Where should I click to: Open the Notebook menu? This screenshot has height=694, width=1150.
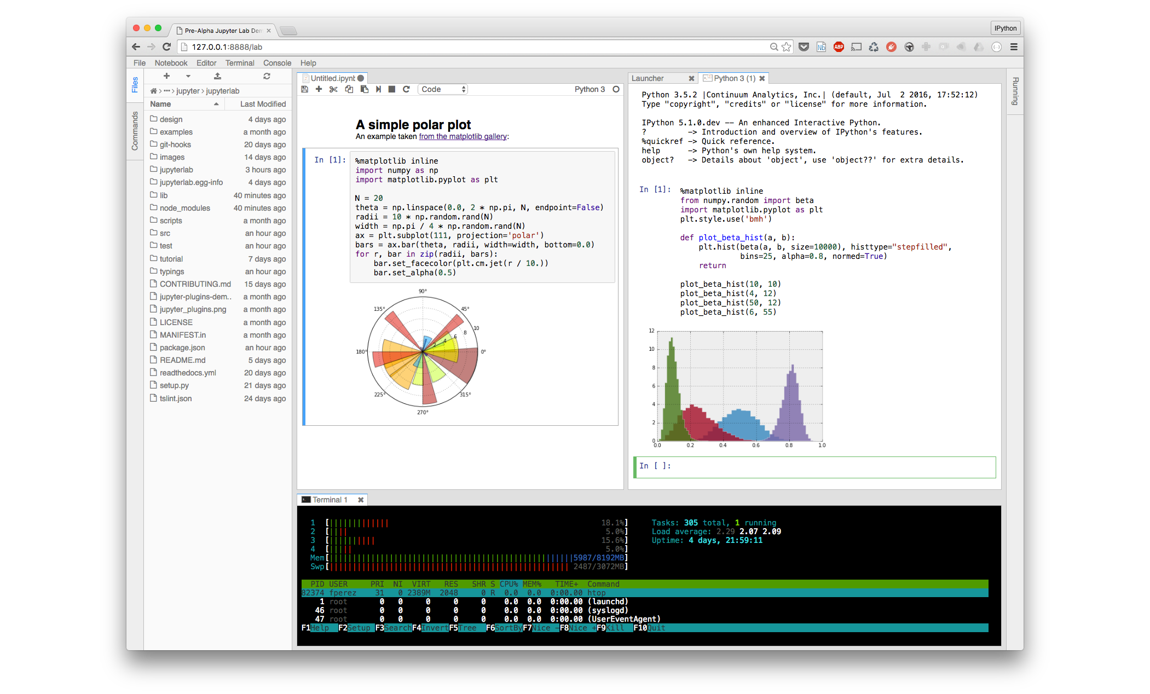pyautogui.click(x=171, y=63)
